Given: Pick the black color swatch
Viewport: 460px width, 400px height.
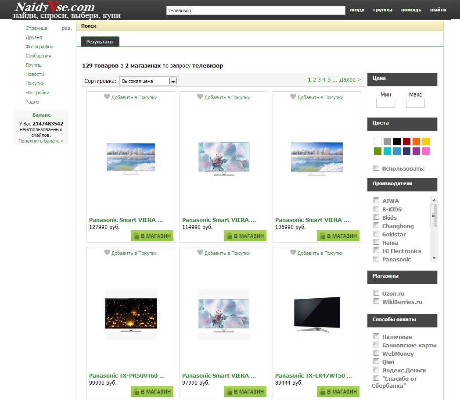Looking at the screenshot, I should click(397, 142).
